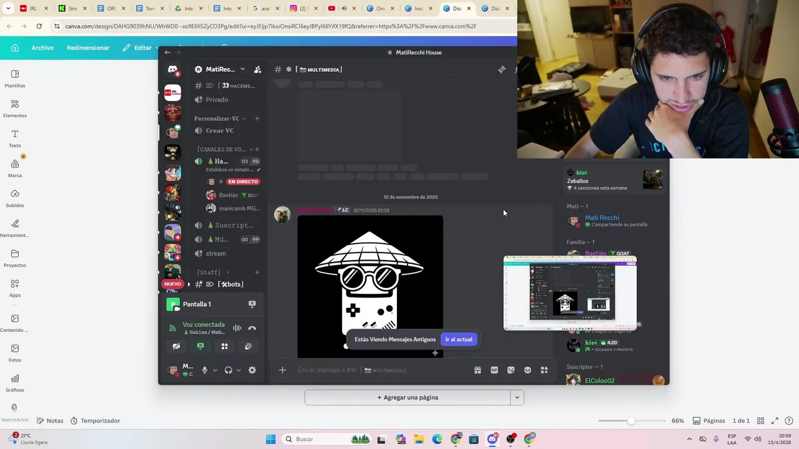Open microphone input options arrow
Viewport: 799px width, 449px height.
point(215,370)
